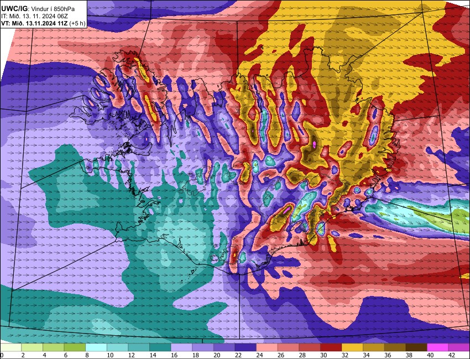Select the cyan legend swatch between 10 and 12
Screen dimensions: 470x359
(x=117, y=347)
